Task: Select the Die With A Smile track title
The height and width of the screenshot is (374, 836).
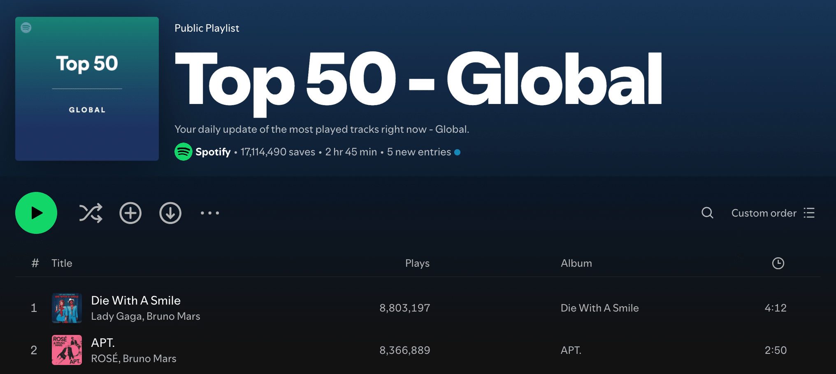Action: coord(136,300)
